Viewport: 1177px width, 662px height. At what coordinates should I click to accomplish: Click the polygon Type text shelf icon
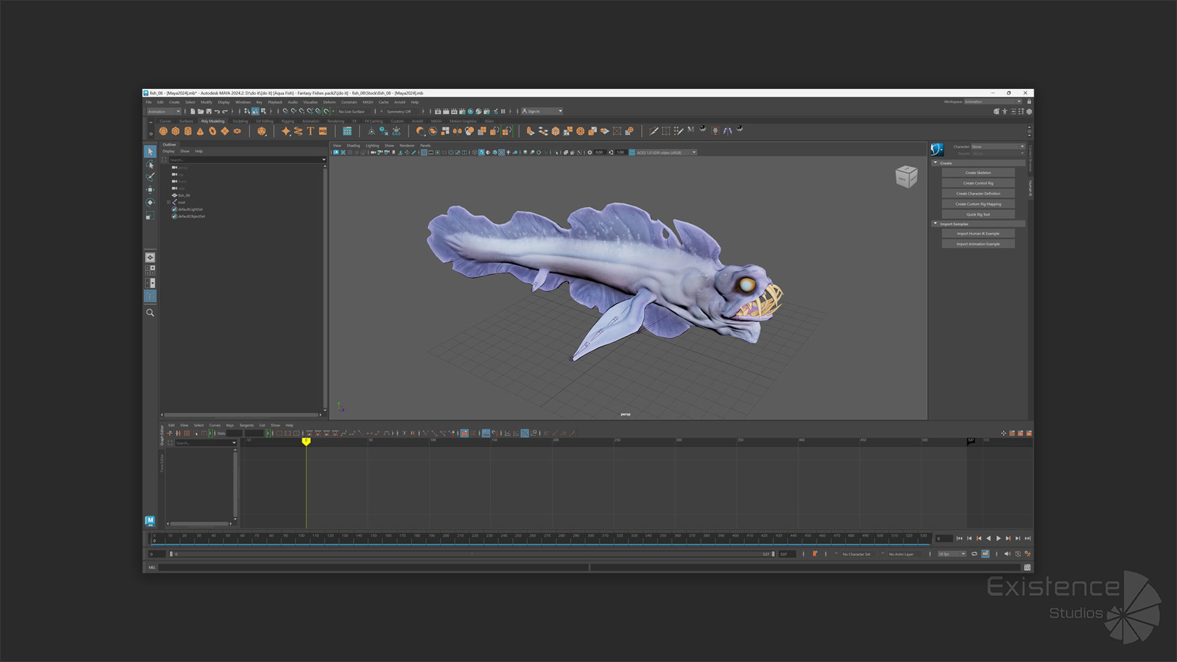310,131
